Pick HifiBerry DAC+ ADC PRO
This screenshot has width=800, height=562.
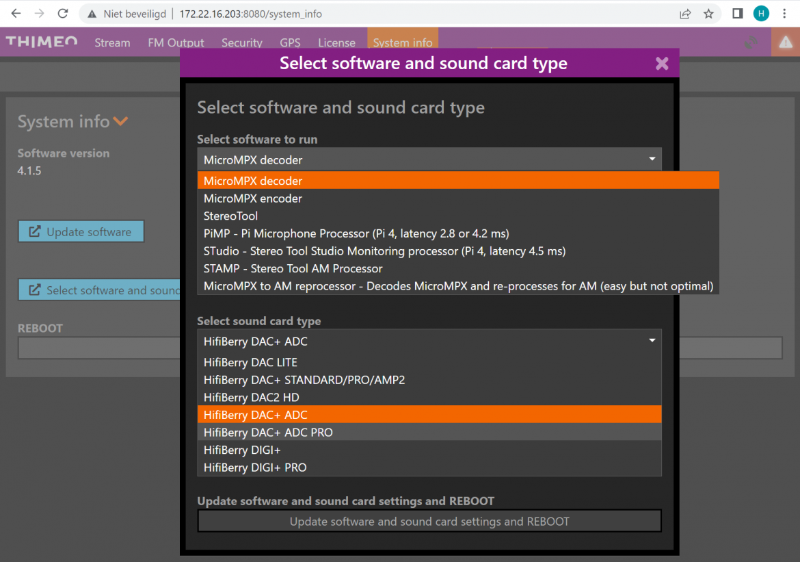tap(268, 433)
